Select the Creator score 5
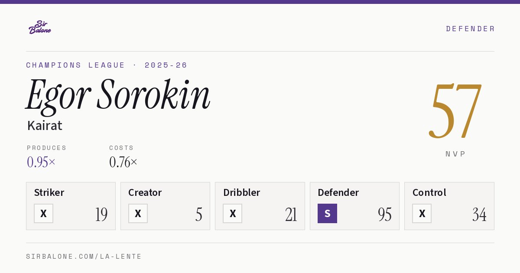The height and width of the screenshot is (273, 520). pyautogui.click(x=199, y=214)
